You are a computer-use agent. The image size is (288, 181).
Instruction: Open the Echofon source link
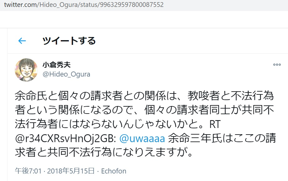pos(114,171)
